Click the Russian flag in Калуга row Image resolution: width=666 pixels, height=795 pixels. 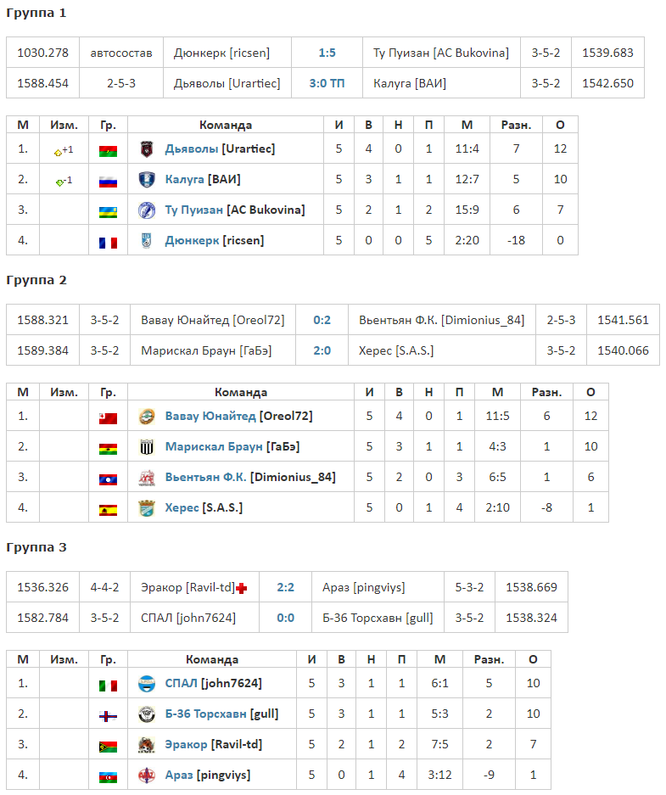[108, 182]
